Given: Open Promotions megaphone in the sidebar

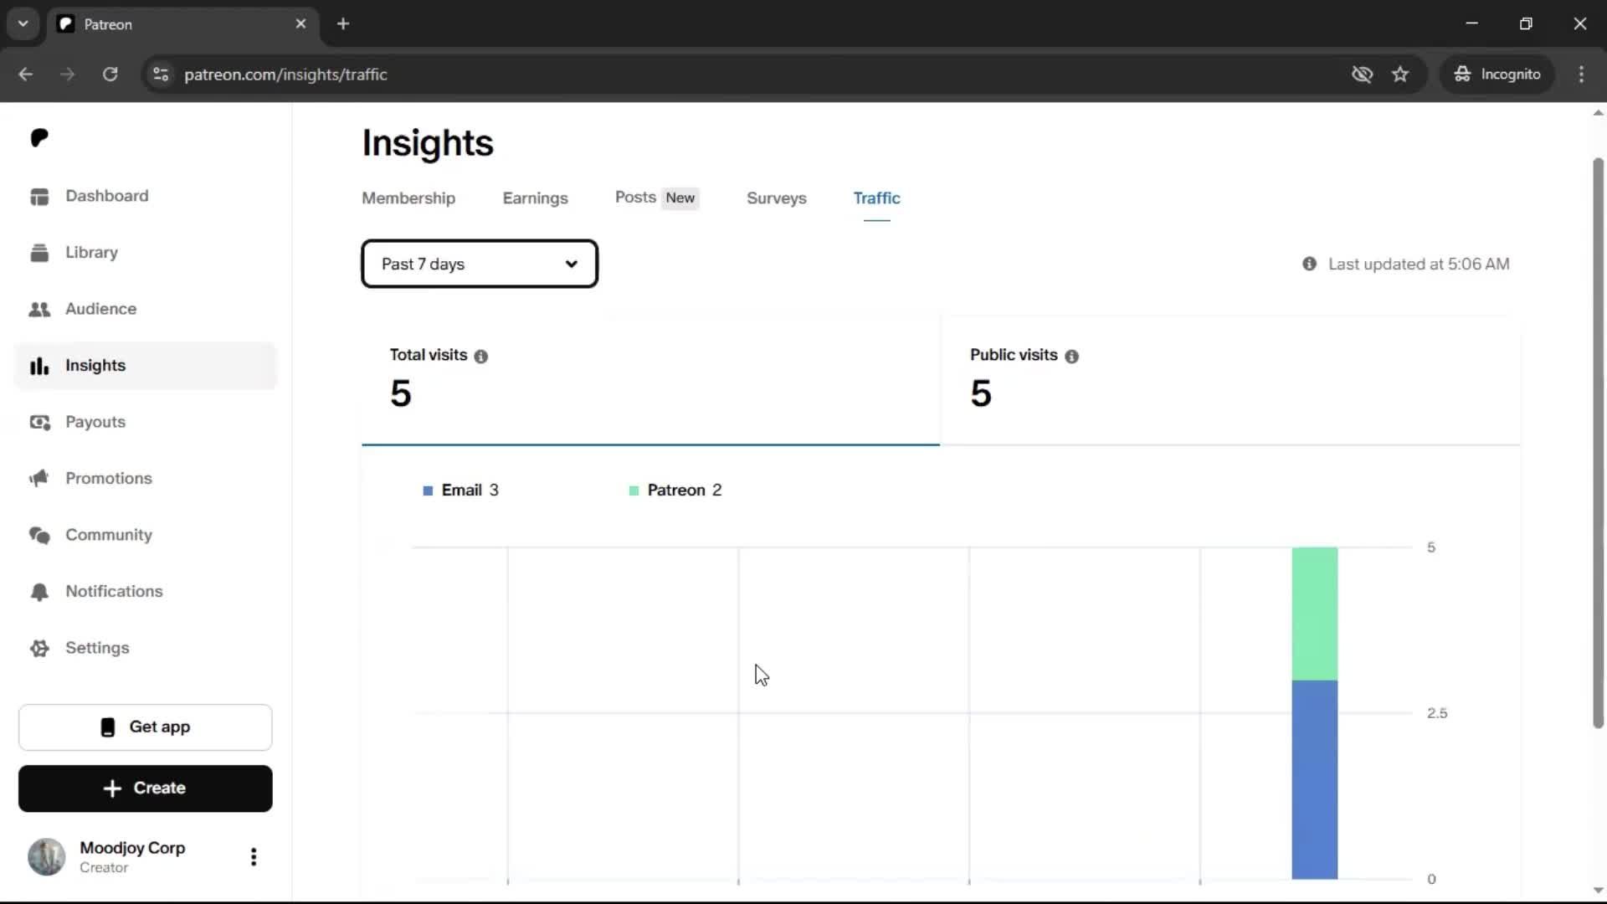Looking at the screenshot, I should click(x=39, y=478).
